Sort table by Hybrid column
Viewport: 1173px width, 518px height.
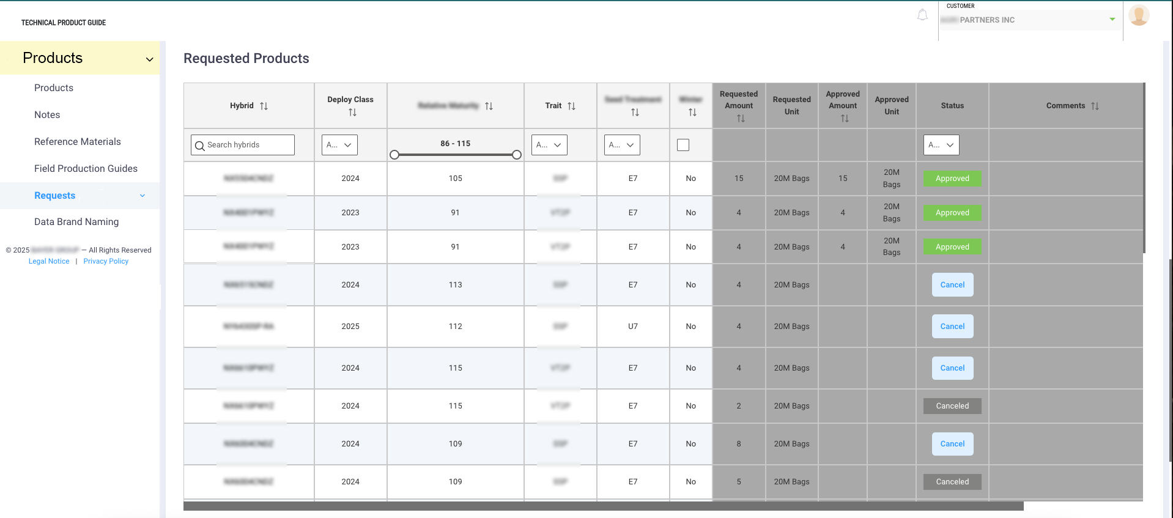coord(264,106)
